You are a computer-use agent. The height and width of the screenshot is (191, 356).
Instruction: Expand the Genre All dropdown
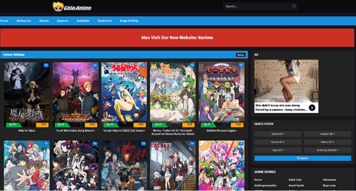[278, 134]
